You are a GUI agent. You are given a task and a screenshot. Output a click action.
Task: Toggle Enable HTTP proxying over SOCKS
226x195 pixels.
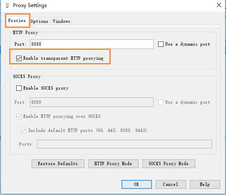[19, 116]
